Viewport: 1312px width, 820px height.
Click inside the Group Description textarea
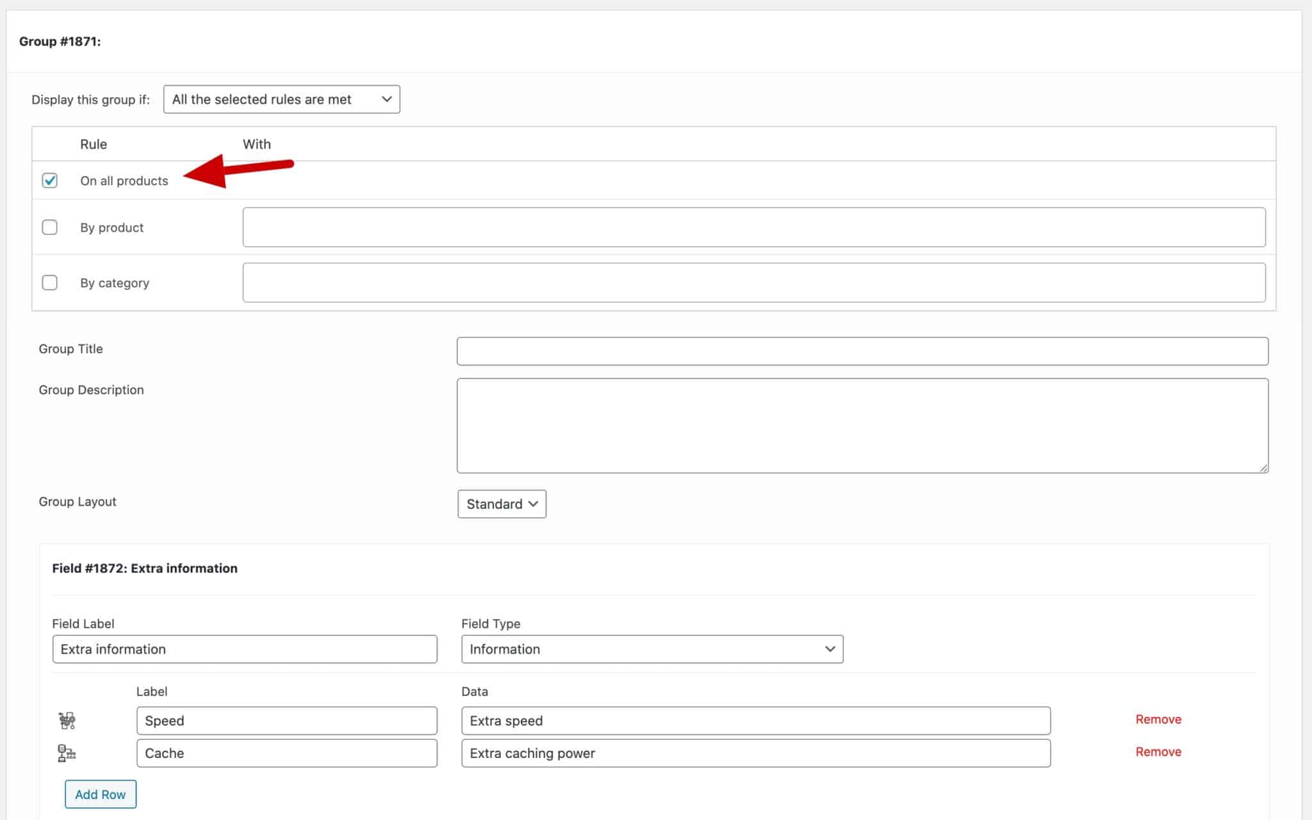click(862, 426)
